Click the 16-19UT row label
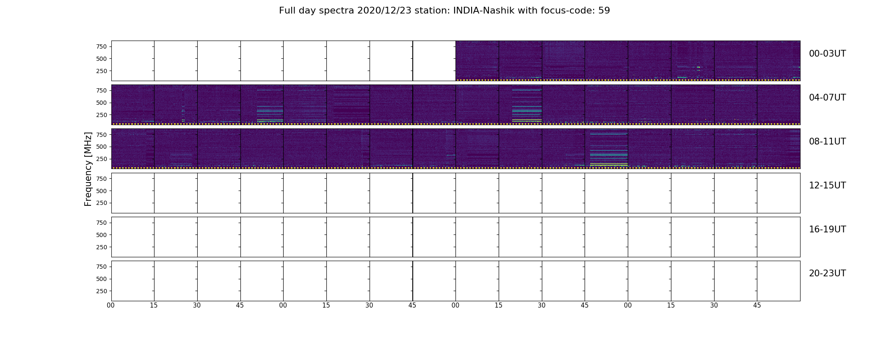Screen dimensions: 889x338 pyautogui.click(x=827, y=229)
